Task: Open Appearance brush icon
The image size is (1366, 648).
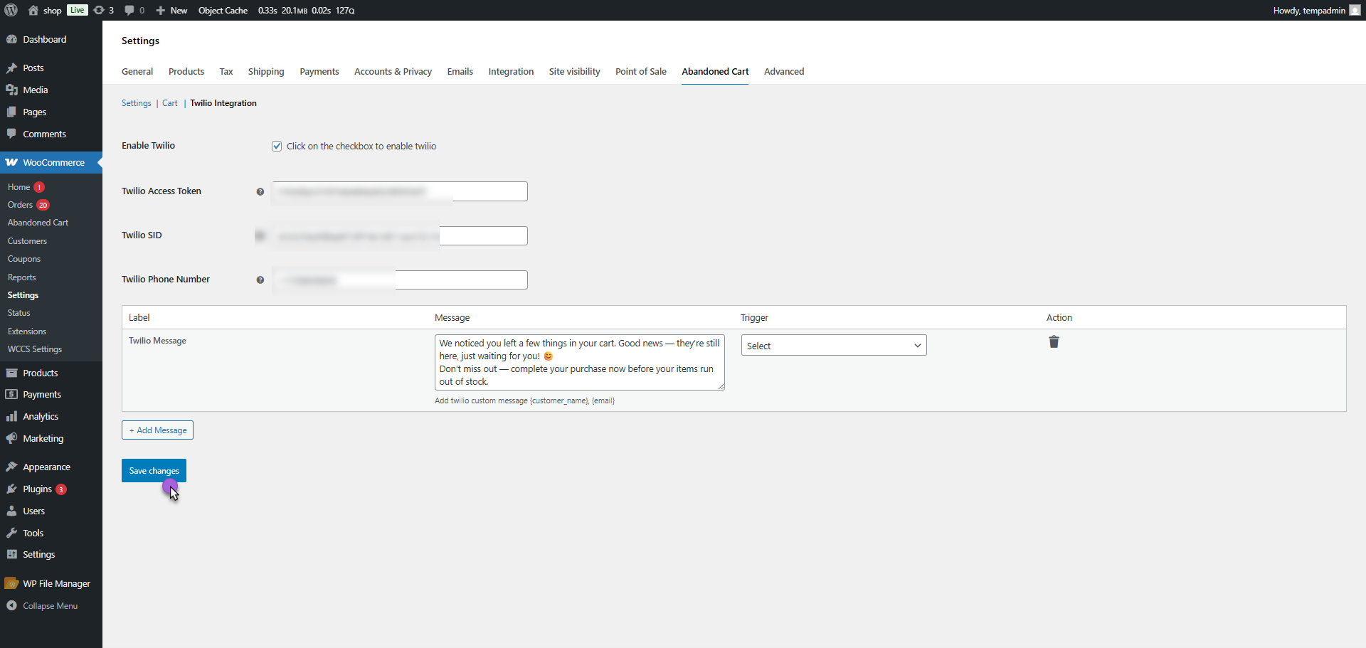Action: click(11, 467)
